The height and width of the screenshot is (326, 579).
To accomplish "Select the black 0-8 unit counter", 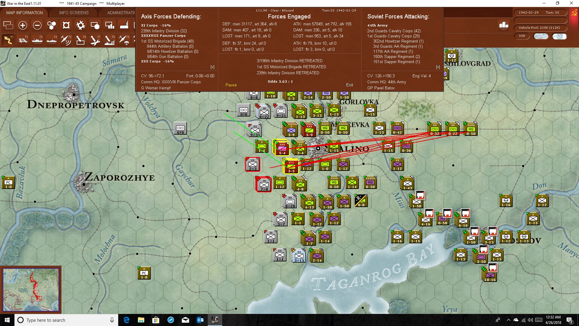I will point(361,201).
